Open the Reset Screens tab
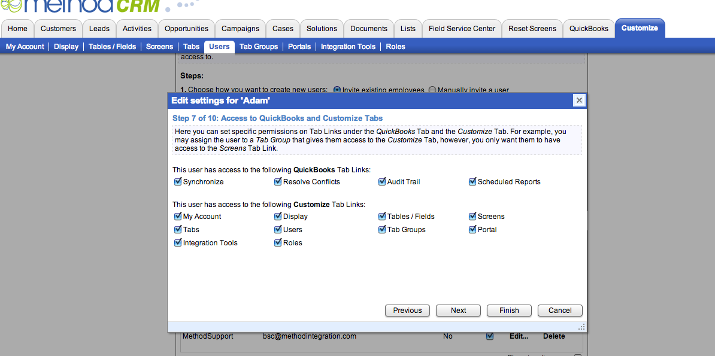Viewport: 715px width, 356px height. pos(532,28)
